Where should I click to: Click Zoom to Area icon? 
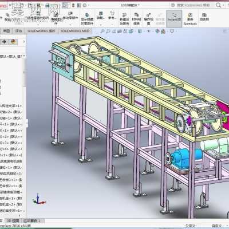(108, 31)
